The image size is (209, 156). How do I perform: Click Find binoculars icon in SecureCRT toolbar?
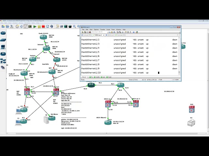pyautogui.click(x=114, y=32)
